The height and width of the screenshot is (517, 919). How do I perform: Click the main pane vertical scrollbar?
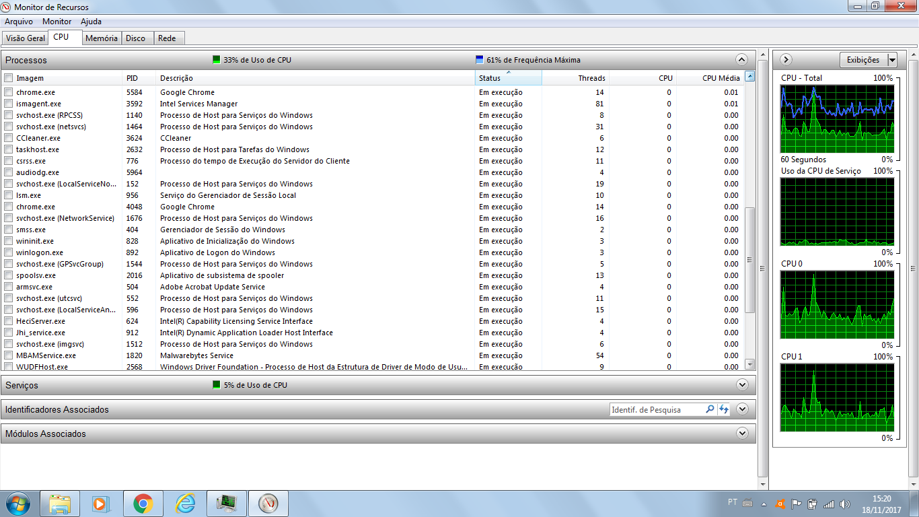point(762,269)
